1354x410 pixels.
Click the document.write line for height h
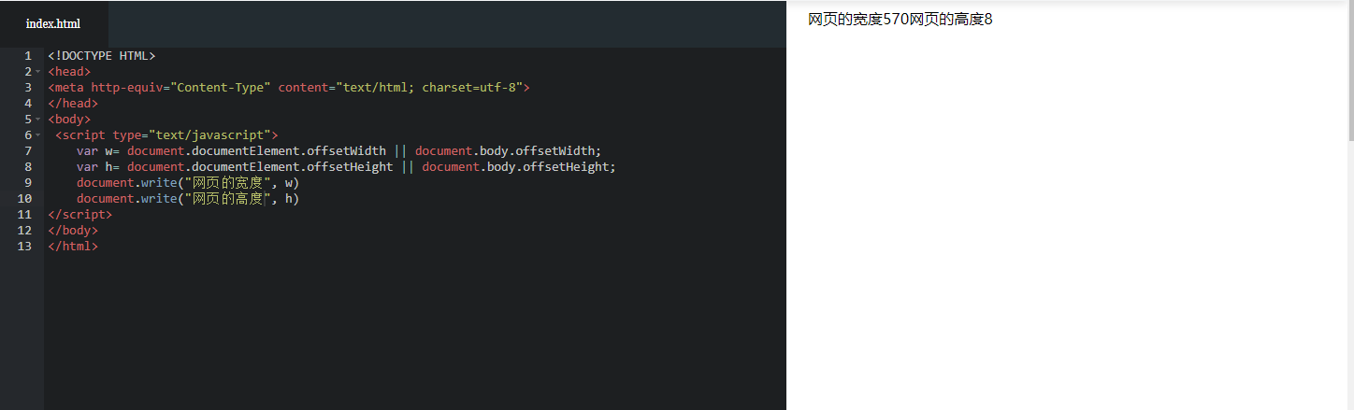(187, 198)
